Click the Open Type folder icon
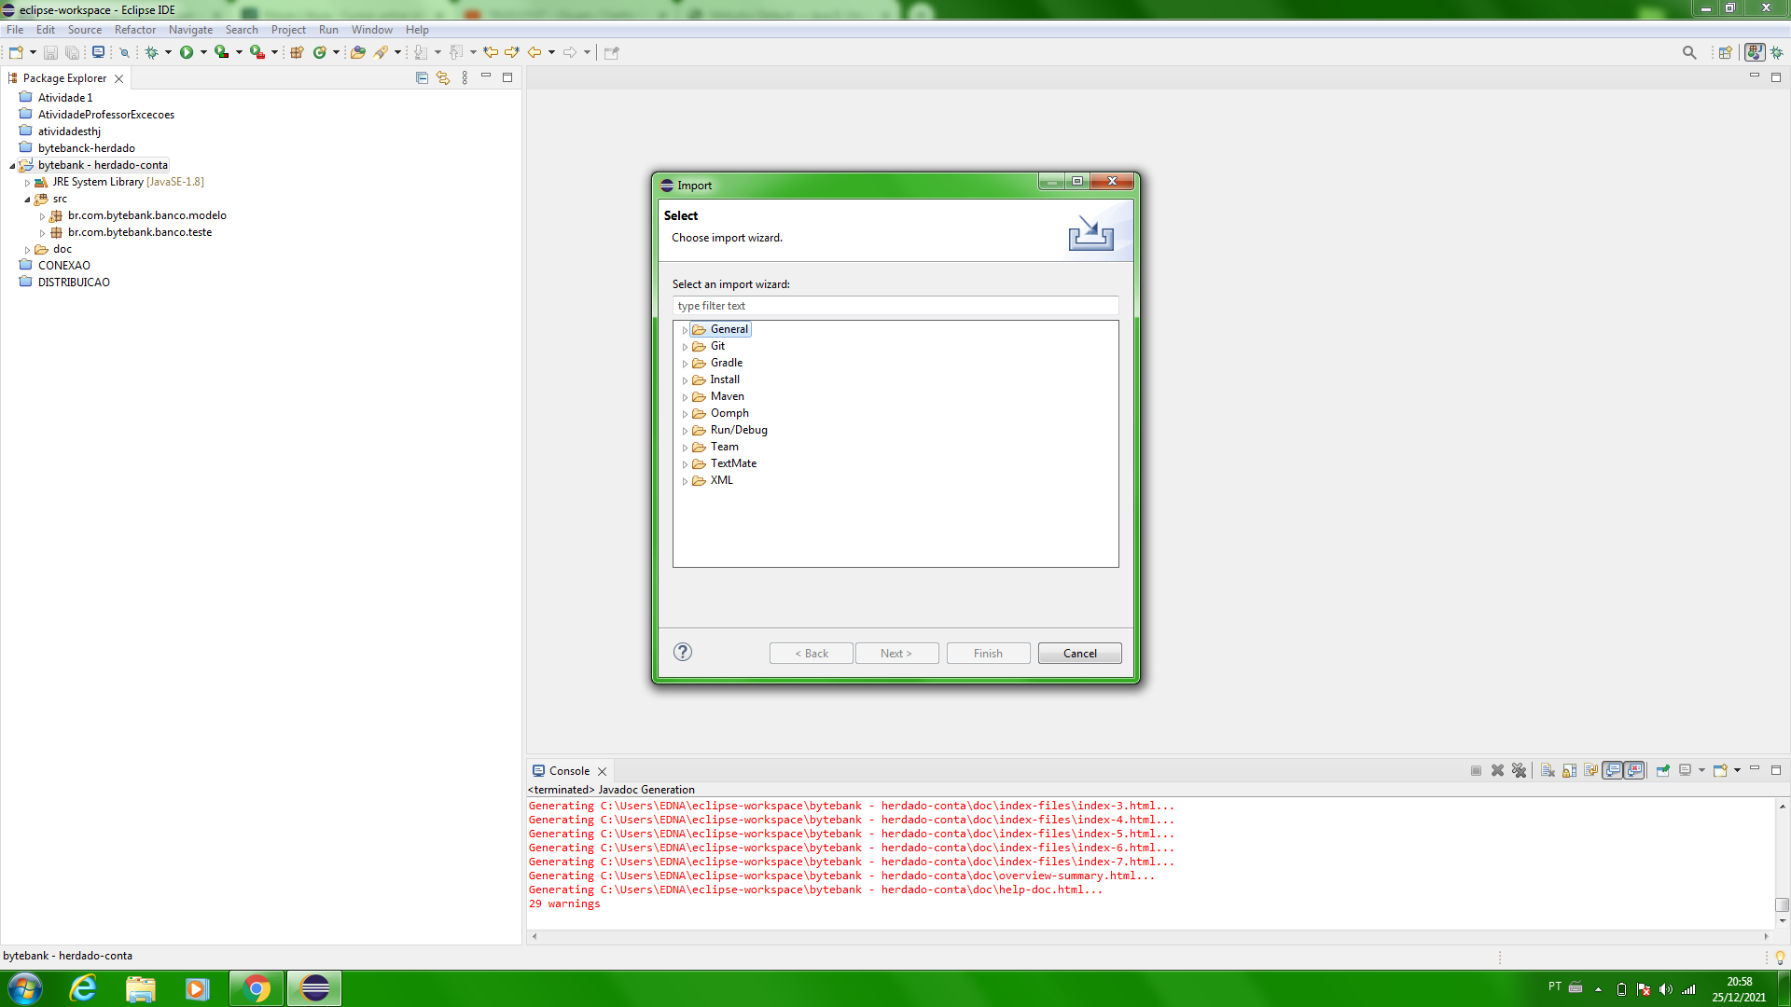Viewport: 1791px width, 1007px height. click(x=358, y=52)
